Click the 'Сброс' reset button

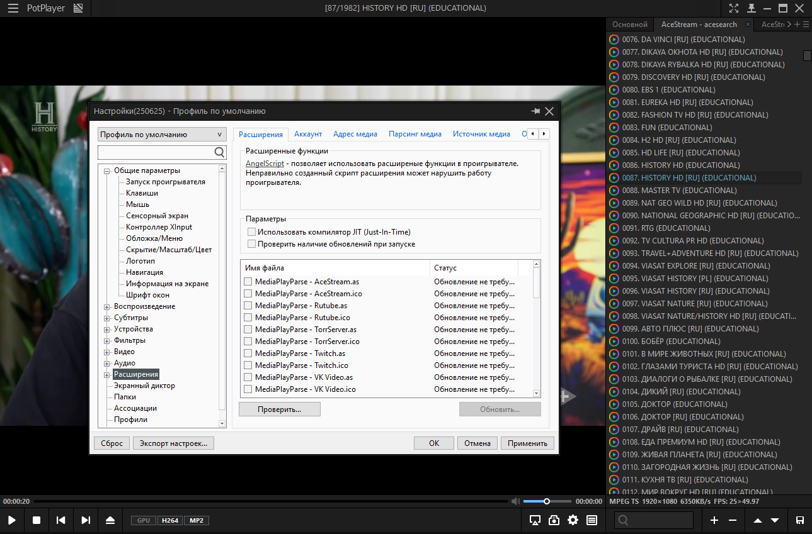click(x=112, y=443)
